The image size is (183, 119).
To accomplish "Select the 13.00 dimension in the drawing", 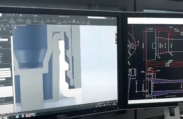I will 151,29.
